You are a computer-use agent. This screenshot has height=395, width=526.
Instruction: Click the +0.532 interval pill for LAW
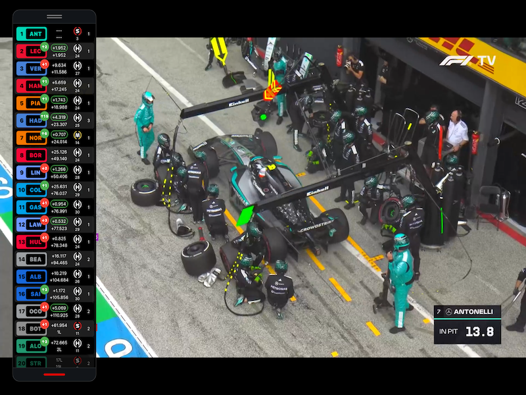[59, 221]
